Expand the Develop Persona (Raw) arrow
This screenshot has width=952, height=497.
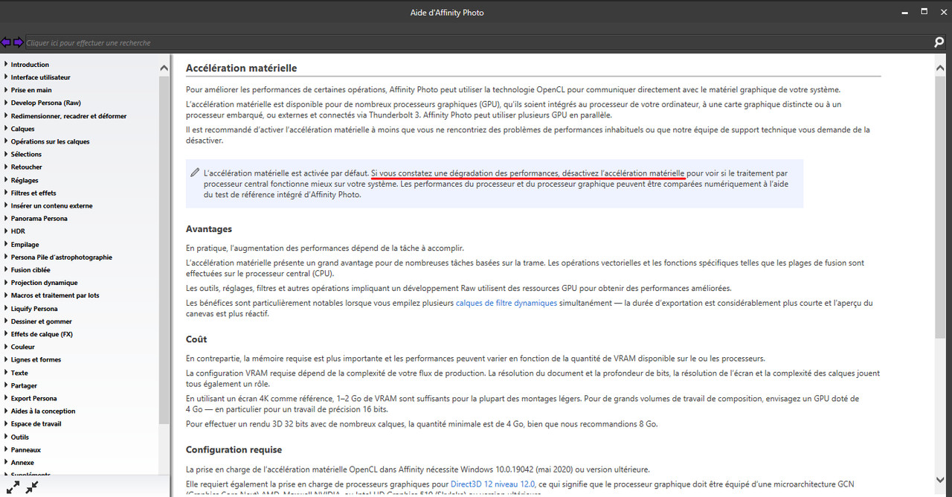pyautogui.click(x=6, y=103)
